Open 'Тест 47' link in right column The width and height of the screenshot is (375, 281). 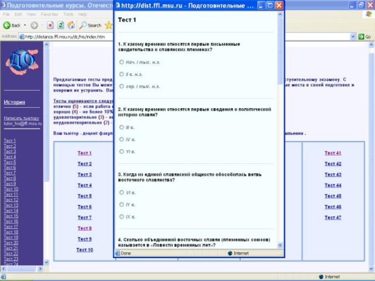pyautogui.click(x=333, y=217)
